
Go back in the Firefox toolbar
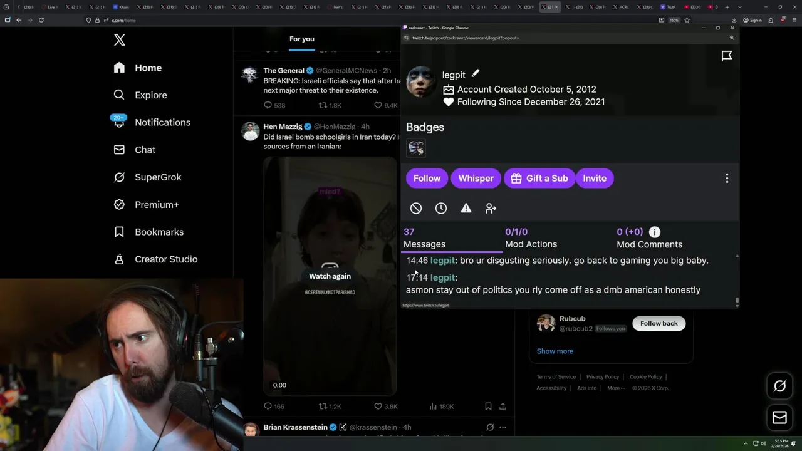tap(19, 20)
